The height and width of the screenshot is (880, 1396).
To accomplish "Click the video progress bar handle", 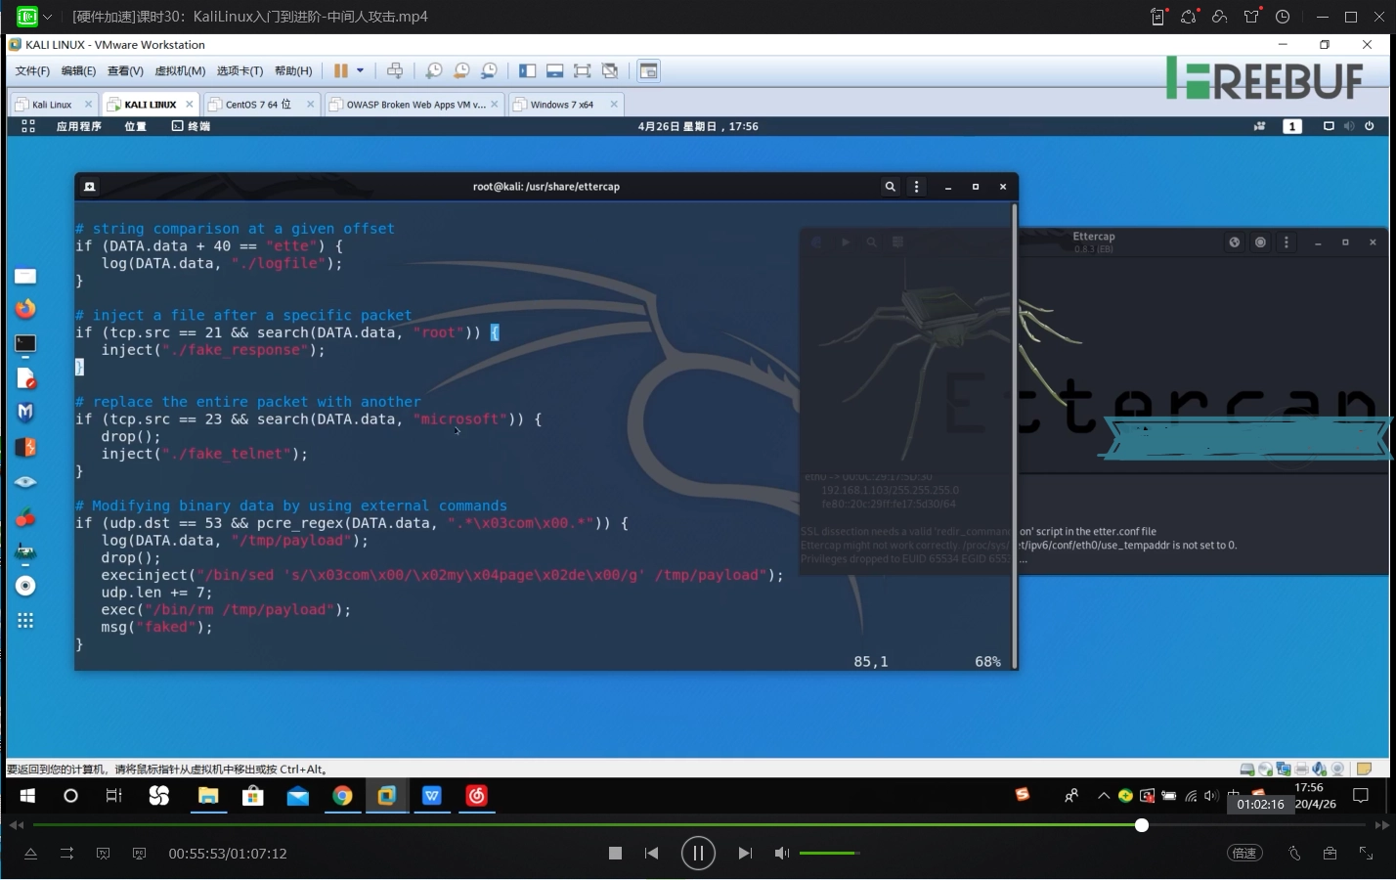I will point(1141,825).
